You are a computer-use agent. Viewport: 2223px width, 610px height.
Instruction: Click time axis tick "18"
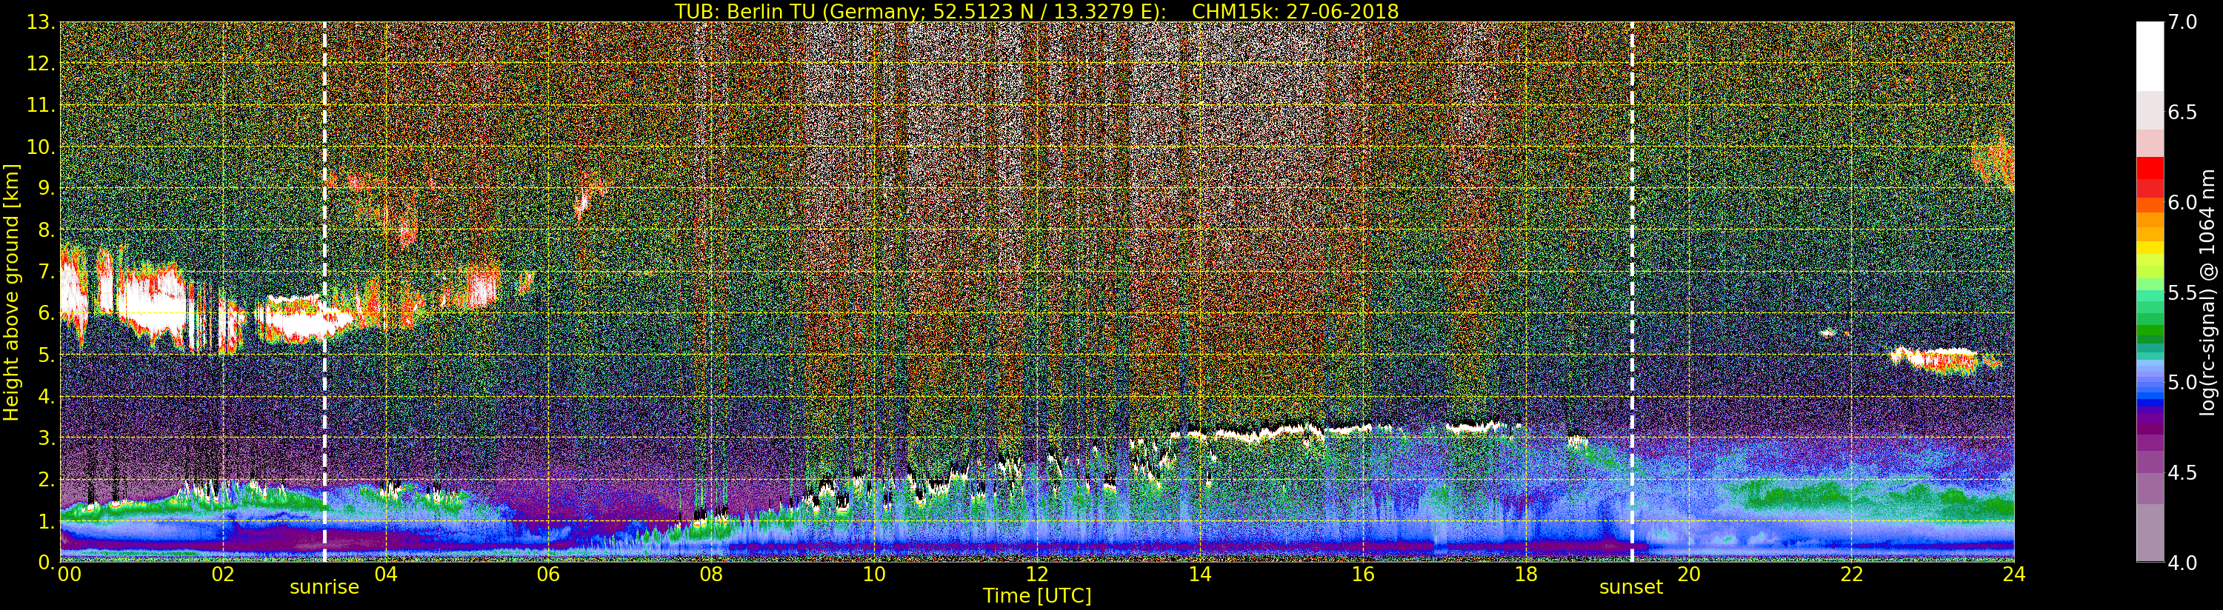tap(1526, 574)
